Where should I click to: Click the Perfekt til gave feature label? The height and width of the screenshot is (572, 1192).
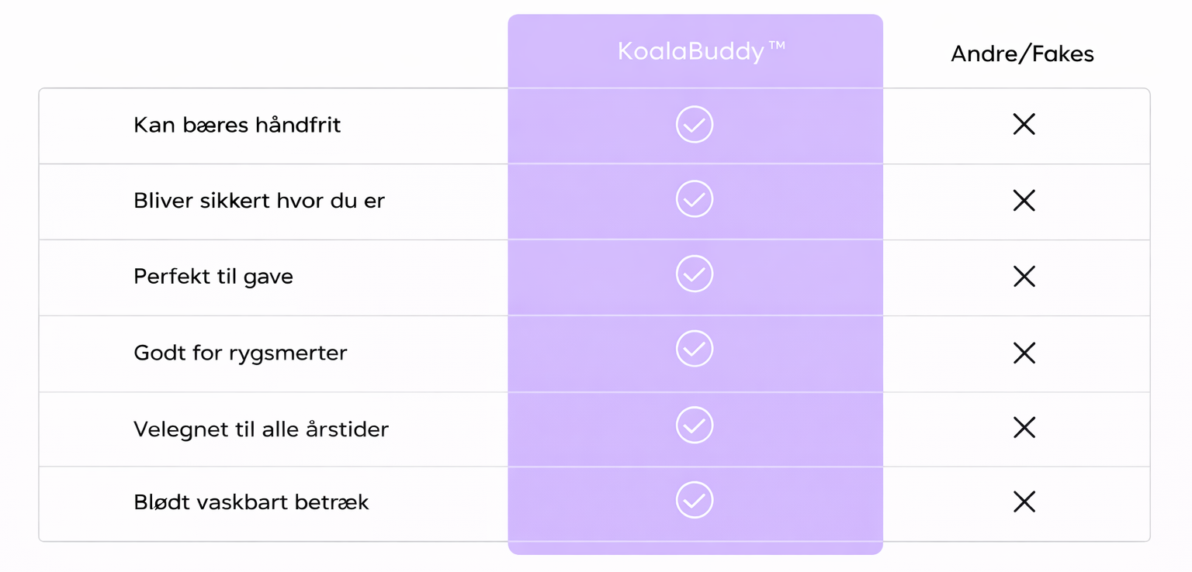tap(213, 277)
